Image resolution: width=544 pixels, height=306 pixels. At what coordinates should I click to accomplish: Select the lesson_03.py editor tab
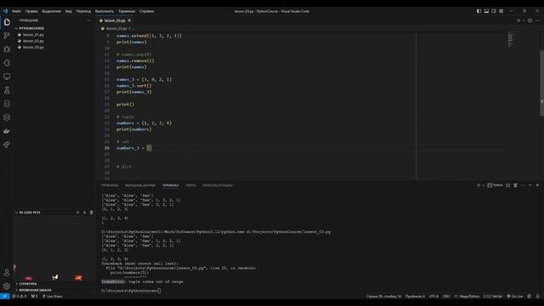point(115,20)
